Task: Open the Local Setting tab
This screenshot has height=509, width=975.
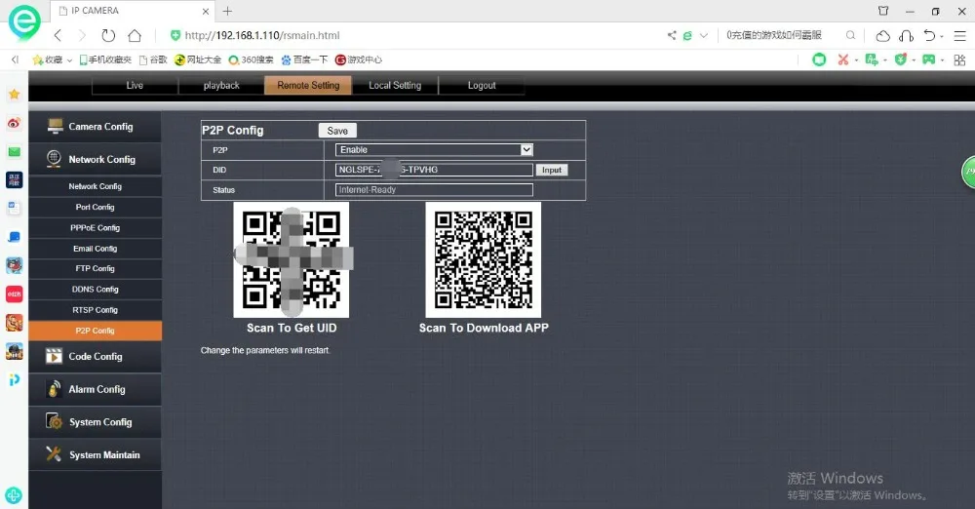Action: point(395,85)
